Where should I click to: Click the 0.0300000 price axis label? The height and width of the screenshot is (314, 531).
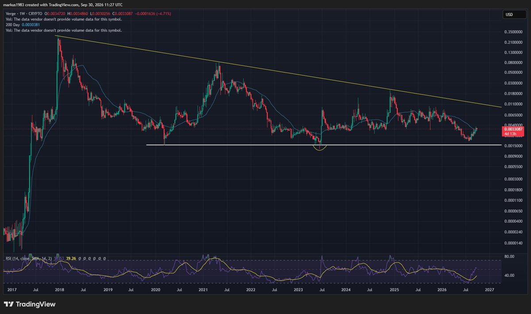click(513, 83)
